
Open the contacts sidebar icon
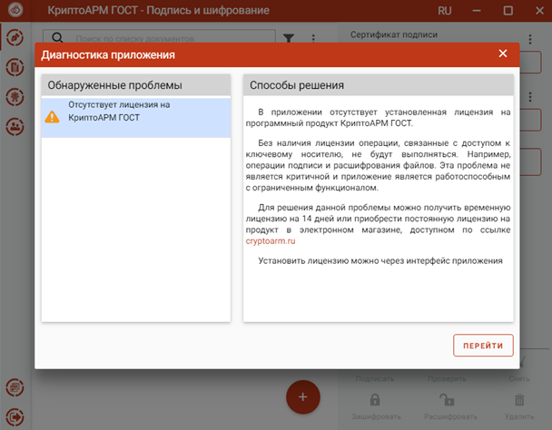pos(15,126)
